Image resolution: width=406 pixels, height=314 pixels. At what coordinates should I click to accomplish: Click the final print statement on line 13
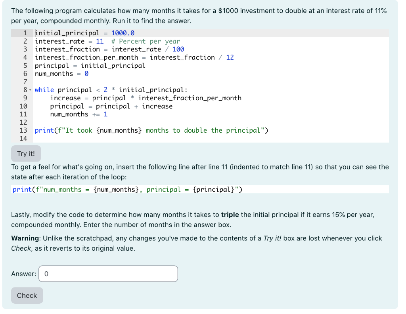point(151,130)
